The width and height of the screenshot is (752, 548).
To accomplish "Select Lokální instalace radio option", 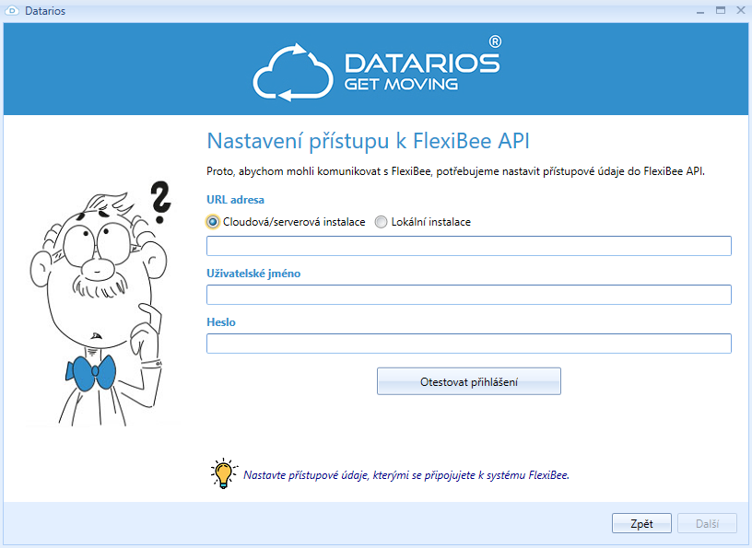I will [382, 222].
